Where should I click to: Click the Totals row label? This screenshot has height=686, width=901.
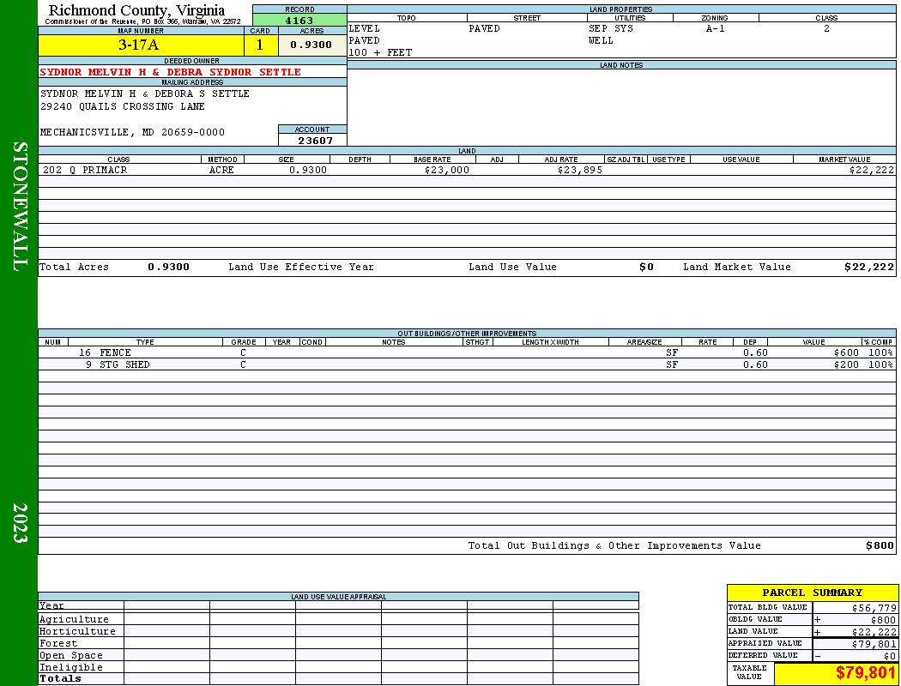click(60, 678)
